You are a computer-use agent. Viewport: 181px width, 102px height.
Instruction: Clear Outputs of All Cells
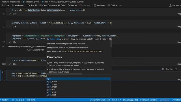pos(52,5)
